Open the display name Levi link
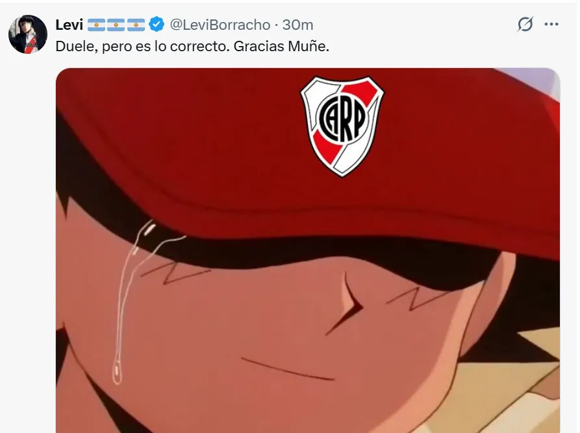This screenshot has height=433, width=580. click(x=69, y=25)
